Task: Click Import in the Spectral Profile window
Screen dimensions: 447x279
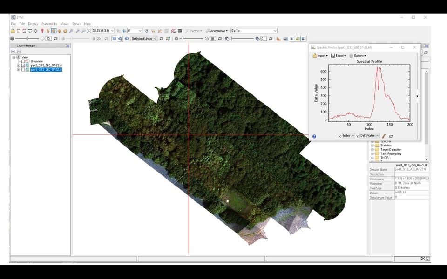Action: (x=320, y=56)
